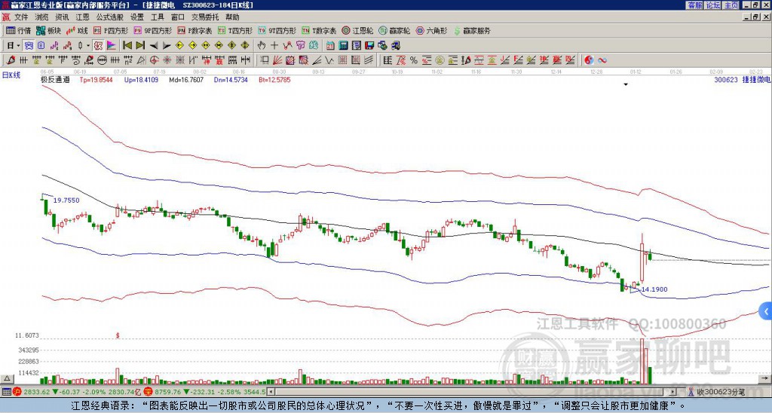Image resolution: width=772 pixels, height=413 pixels.
Task: Open the 文件 menu
Action: (21, 17)
